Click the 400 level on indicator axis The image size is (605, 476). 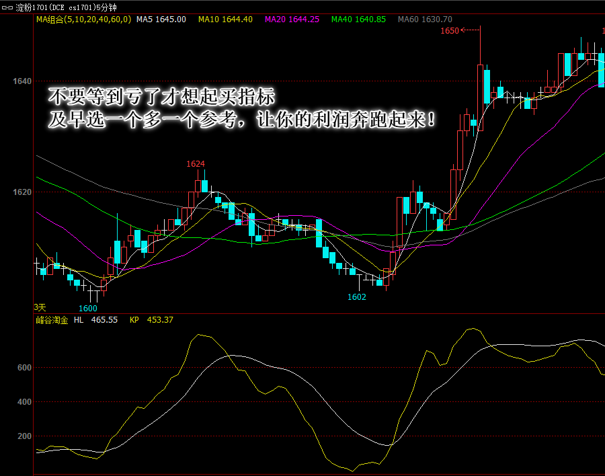click(x=24, y=402)
